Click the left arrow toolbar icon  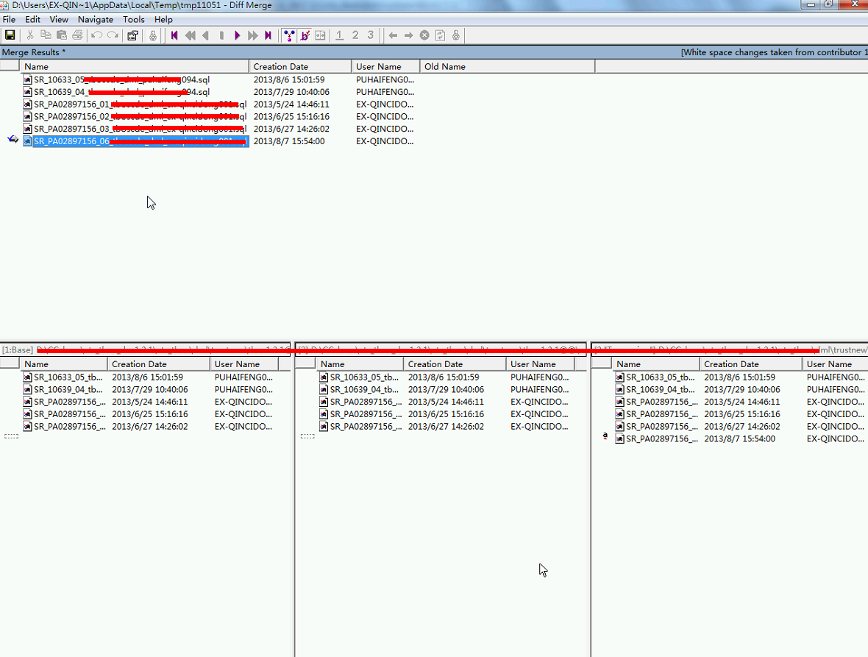393,35
